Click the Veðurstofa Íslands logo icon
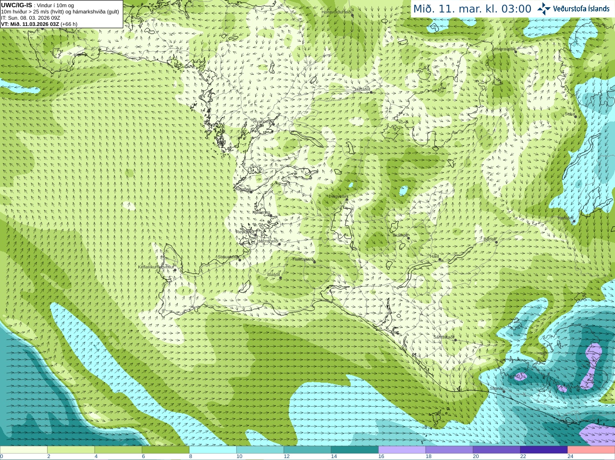The width and height of the screenshot is (615, 460). [543, 9]
